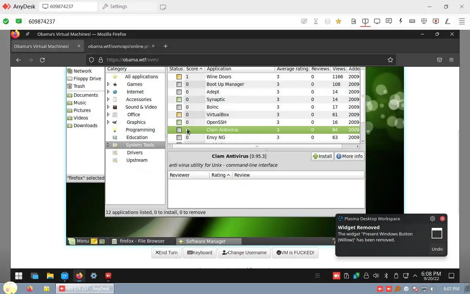The width and height of the screenshot is (470, 294).
Task: Expand the Internet category
Action: [x=108, y=92]
